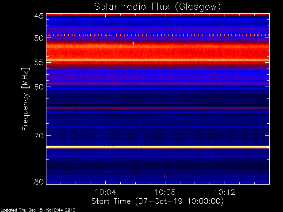
Task: Click the 70 frequency tick label
Action: pos(39,136)
